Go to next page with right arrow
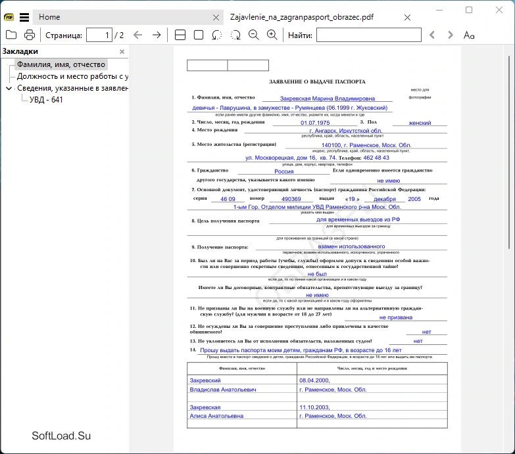 click(157, 35)
